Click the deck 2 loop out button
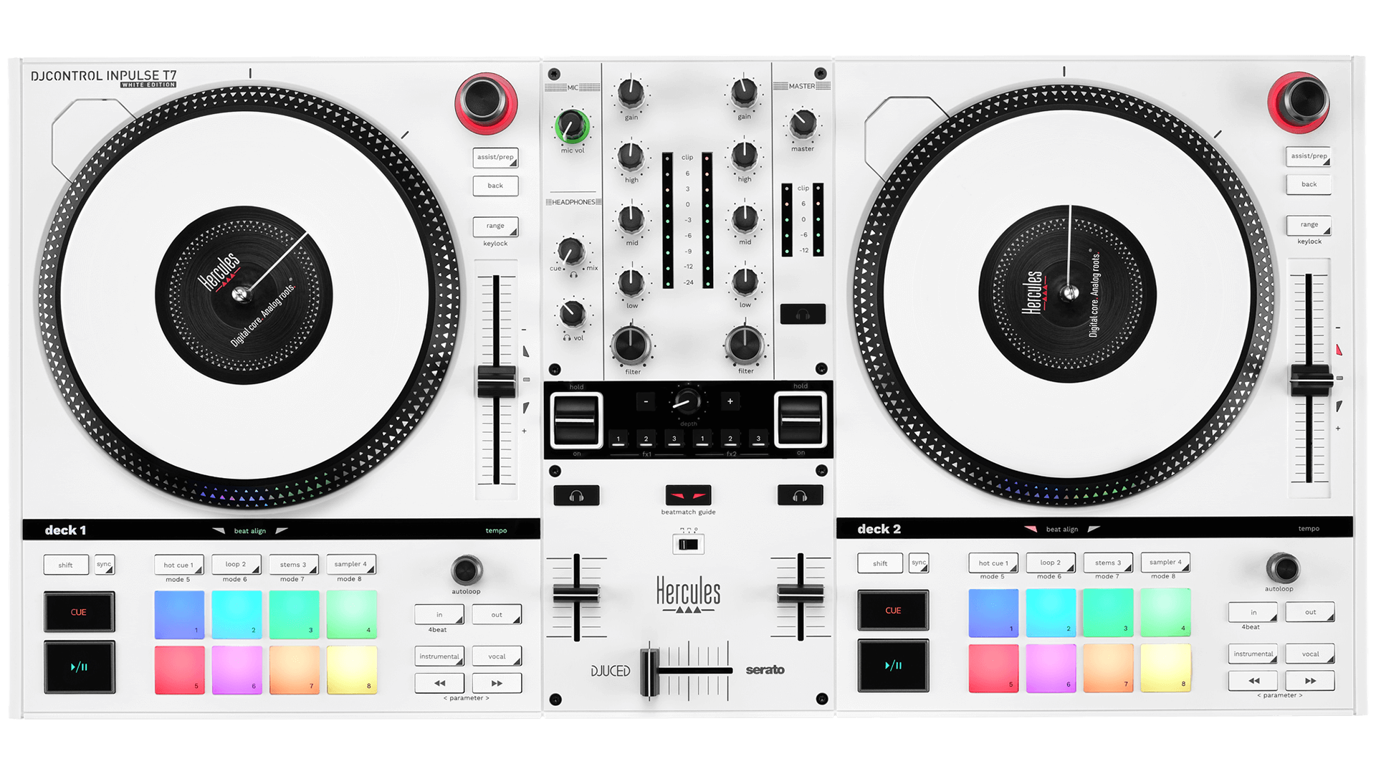 pyautogui.click(x=1310, y=612)
